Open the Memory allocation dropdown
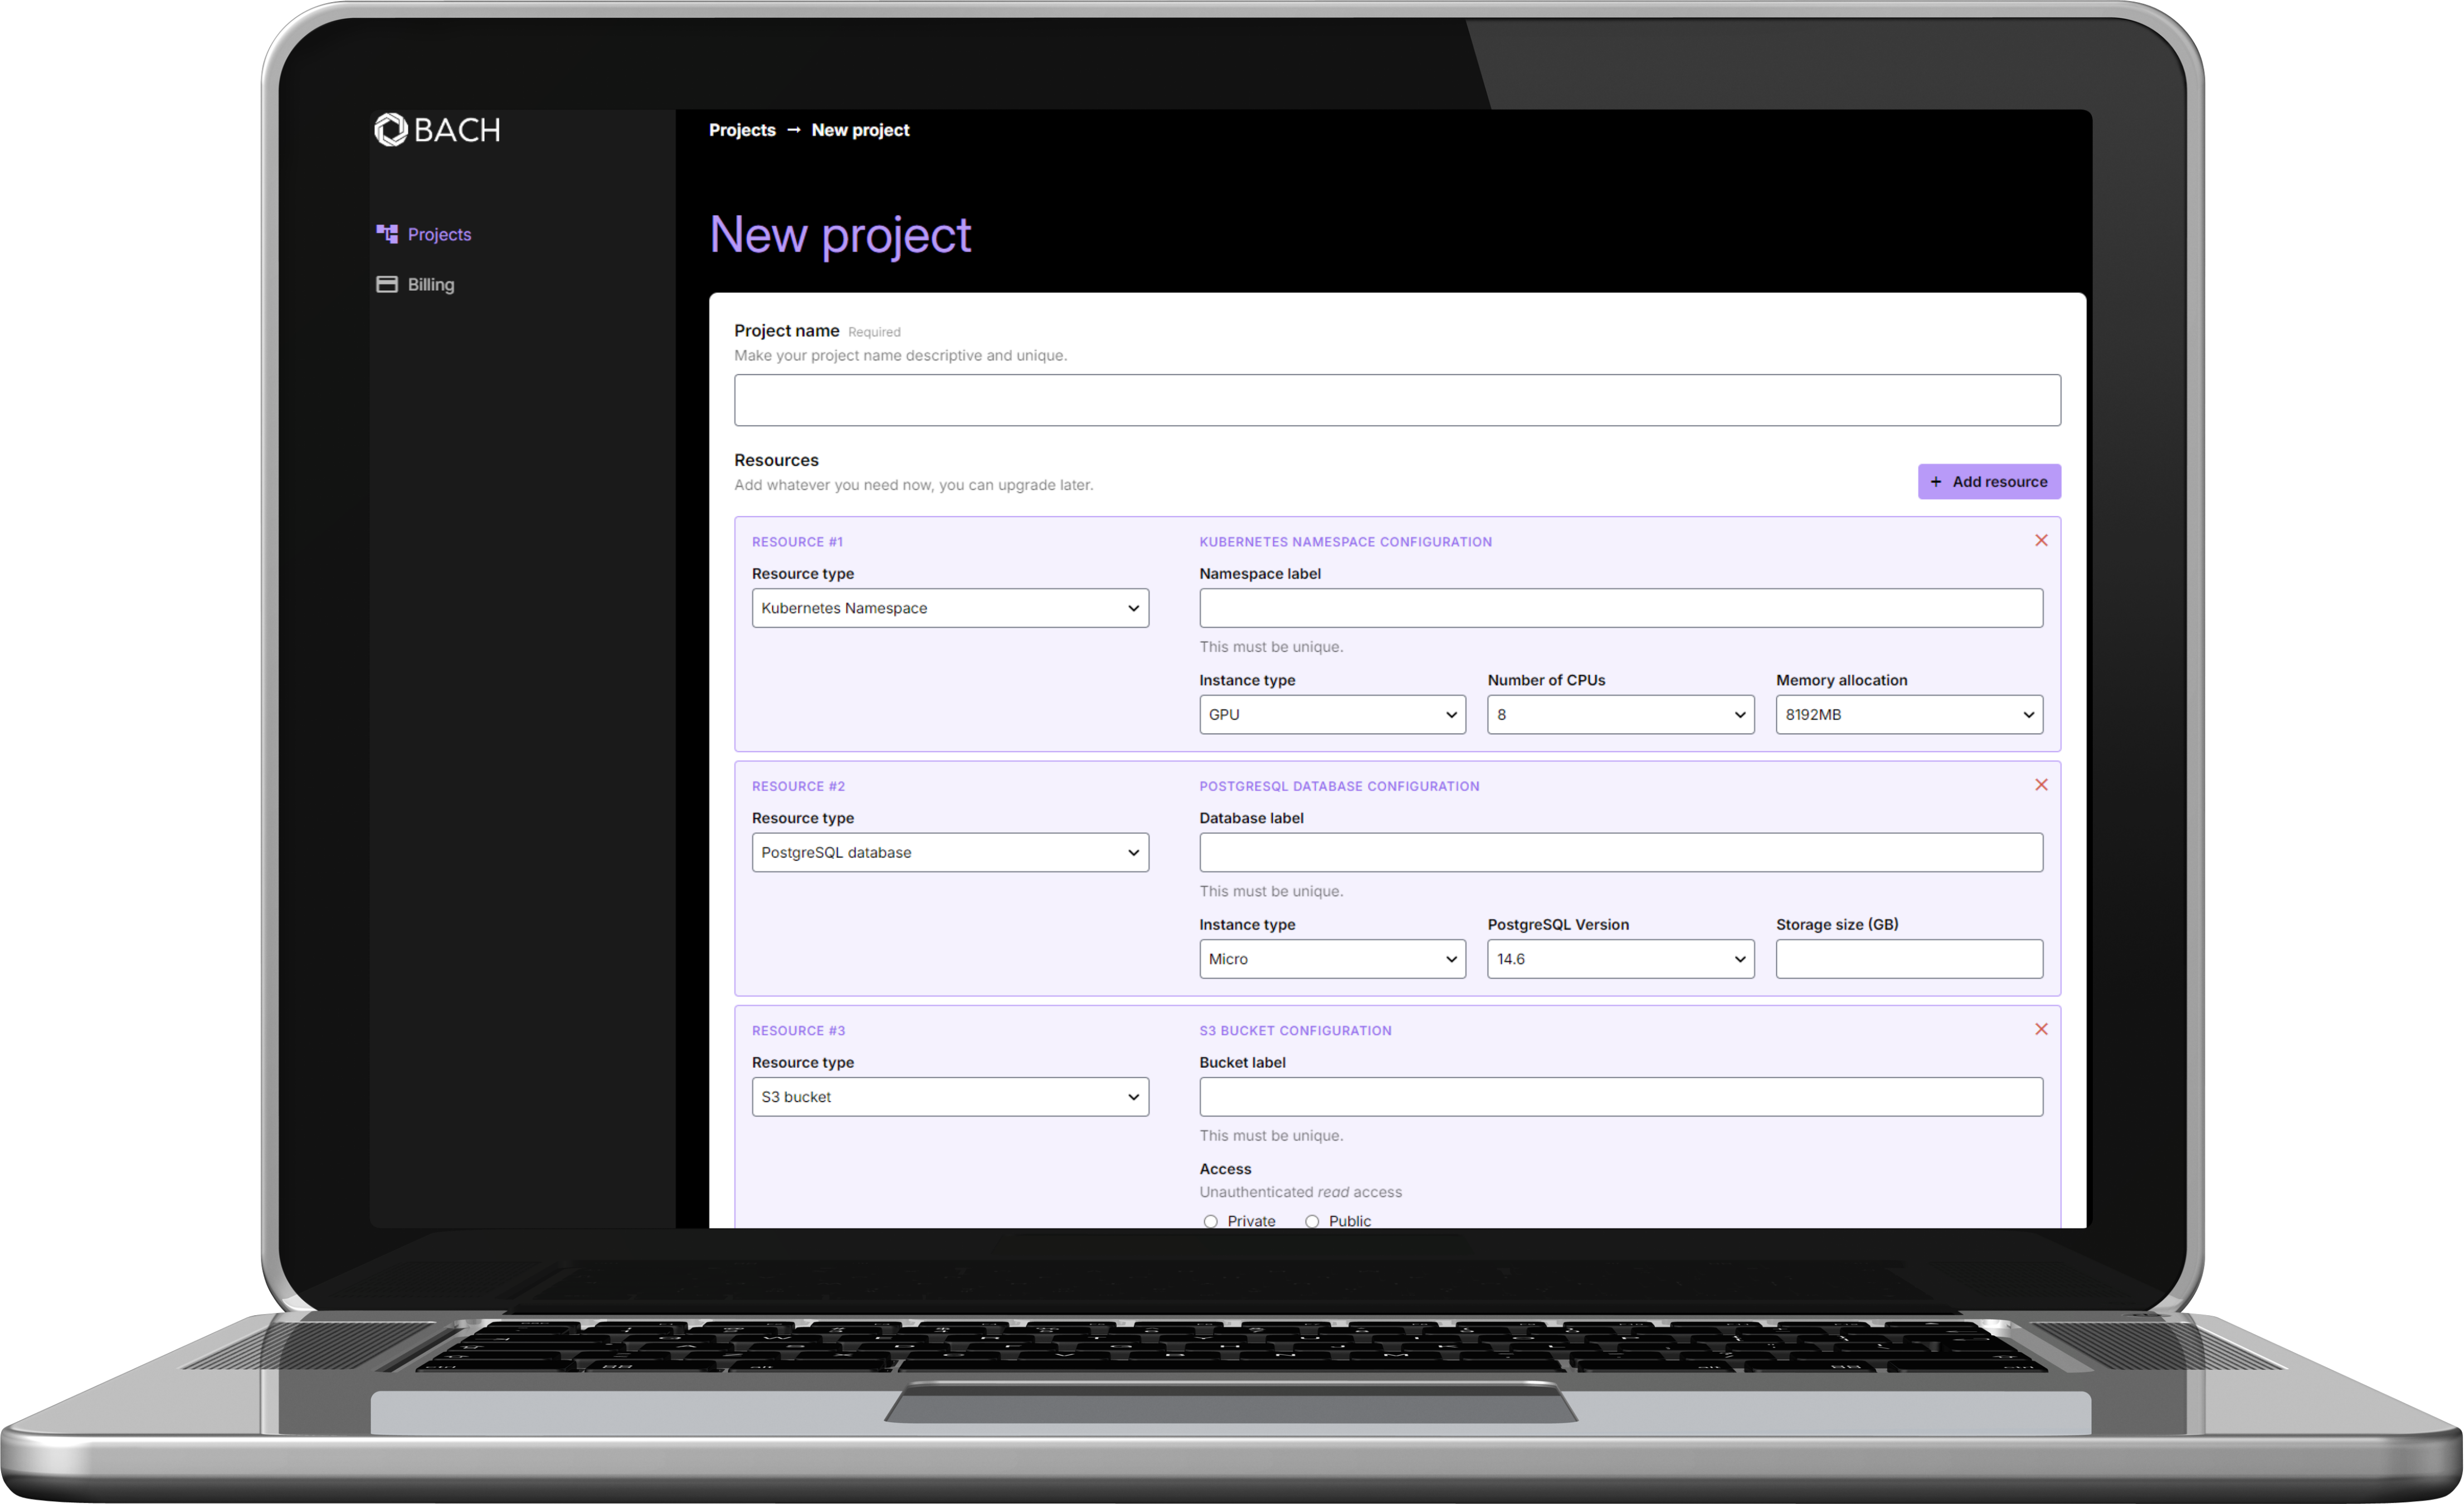 click(x=1908, y=714)
